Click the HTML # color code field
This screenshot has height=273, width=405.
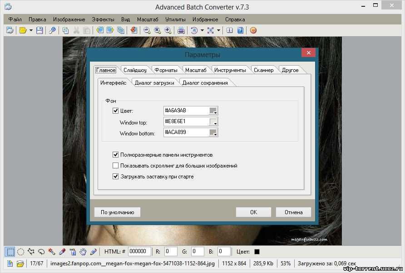click(139, 251)
